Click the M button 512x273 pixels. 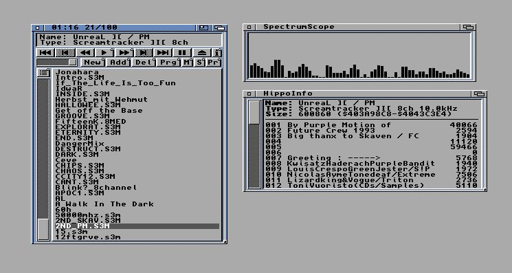(x=187, y=62)
